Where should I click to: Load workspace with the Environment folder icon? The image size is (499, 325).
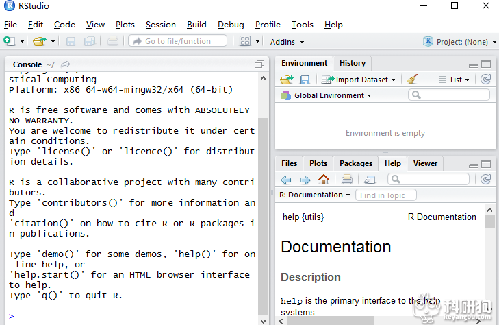[x=286, y=80]
